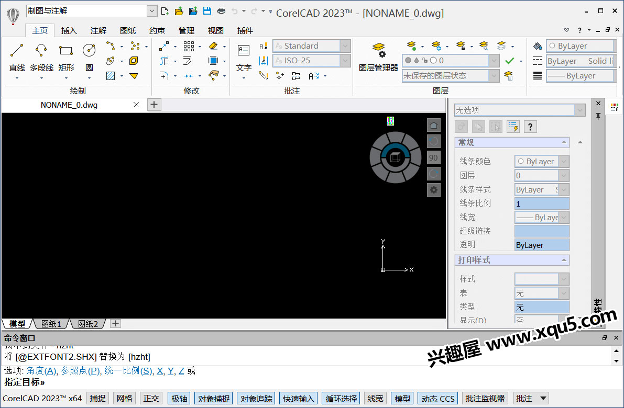624x408 pixels.
Task: Open the 视图 ribbon tab
Action: [216, 30]
